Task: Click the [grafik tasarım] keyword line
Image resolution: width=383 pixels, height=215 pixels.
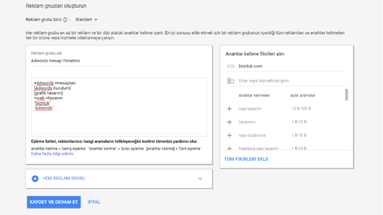Action: (49, 93)
